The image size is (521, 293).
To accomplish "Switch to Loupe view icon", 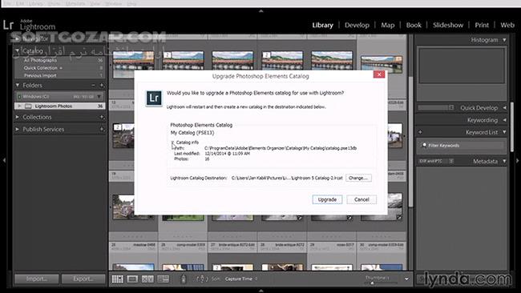I will tap(132, 279).
